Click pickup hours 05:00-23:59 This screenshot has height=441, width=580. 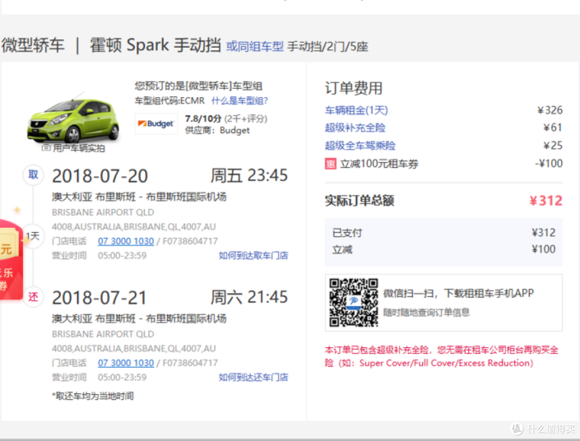[x=122, y=256]
